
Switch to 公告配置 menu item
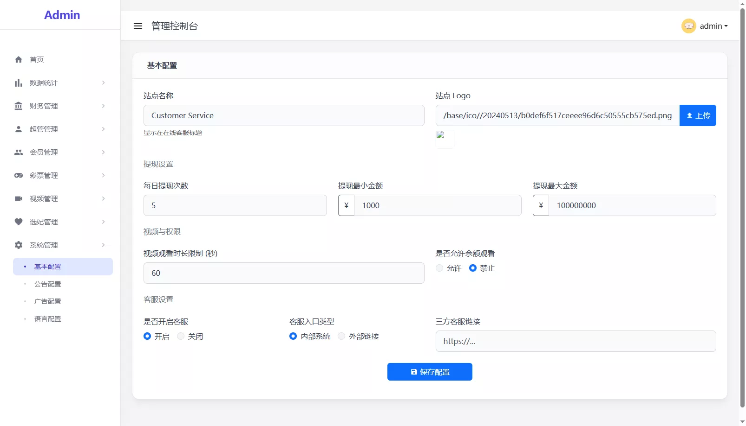(47, 284)
